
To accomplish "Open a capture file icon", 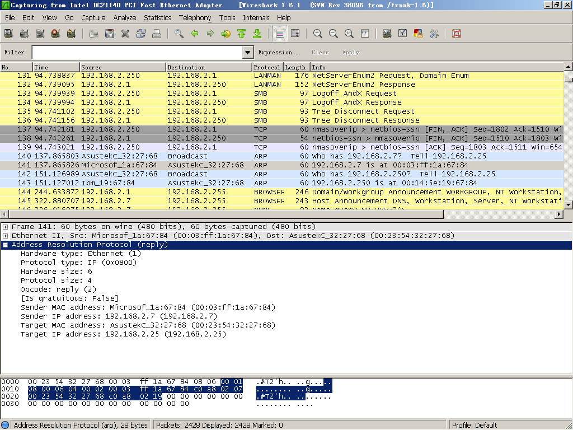I will pos(94,34).
